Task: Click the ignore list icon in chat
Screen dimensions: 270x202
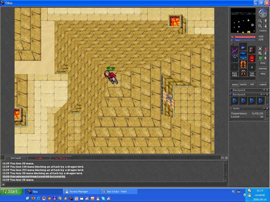Action: point(226,158)
